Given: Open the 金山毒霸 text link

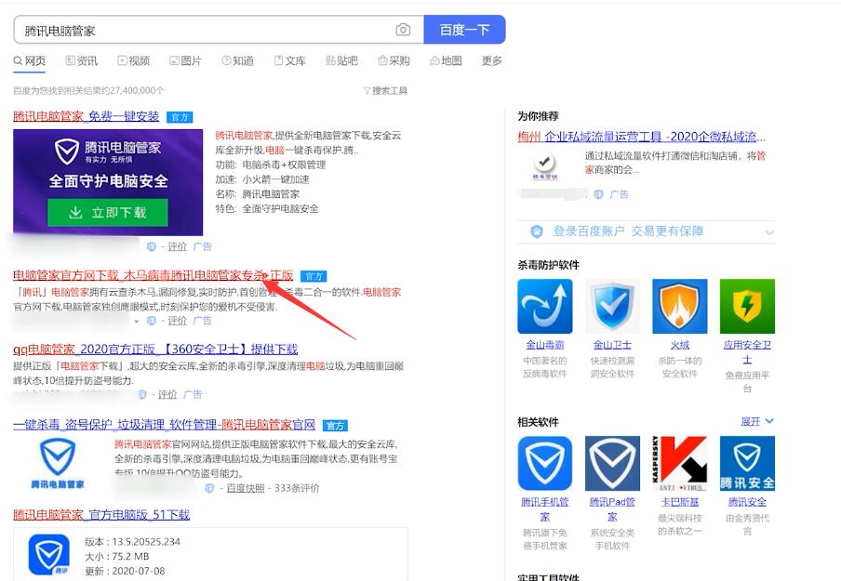Looking at the screenshot, I should 545,345.
